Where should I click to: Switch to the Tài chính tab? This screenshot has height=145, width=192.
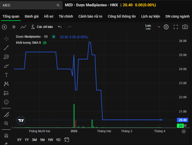point(66,16)
